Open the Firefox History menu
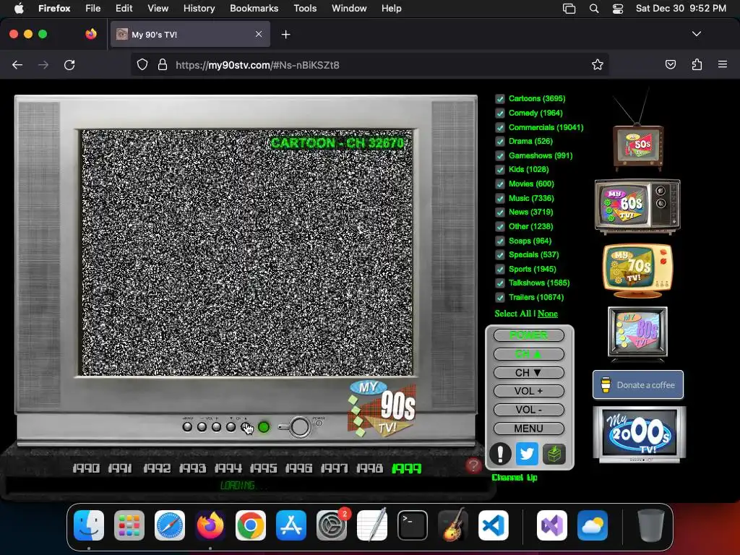 [x=199, y=9]
